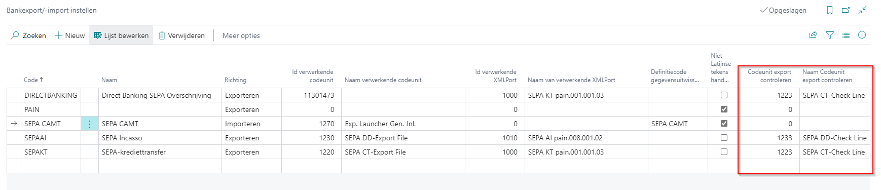Toggle the checkbox in SEPAAI row
This screenshot has width=881, height=190.
724,137
